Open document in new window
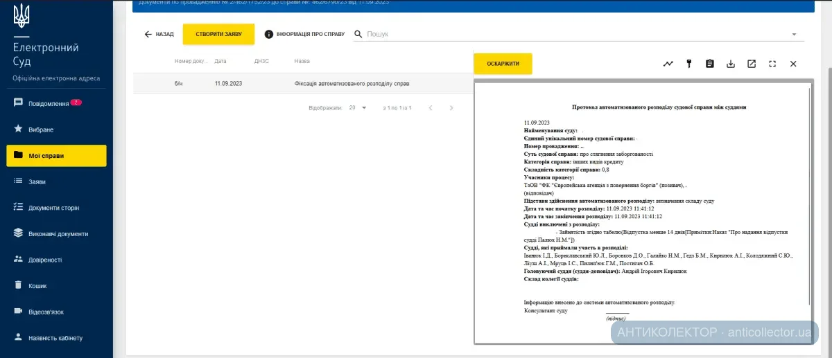Viewport: 832px width, 358px height. click(752, 64)
